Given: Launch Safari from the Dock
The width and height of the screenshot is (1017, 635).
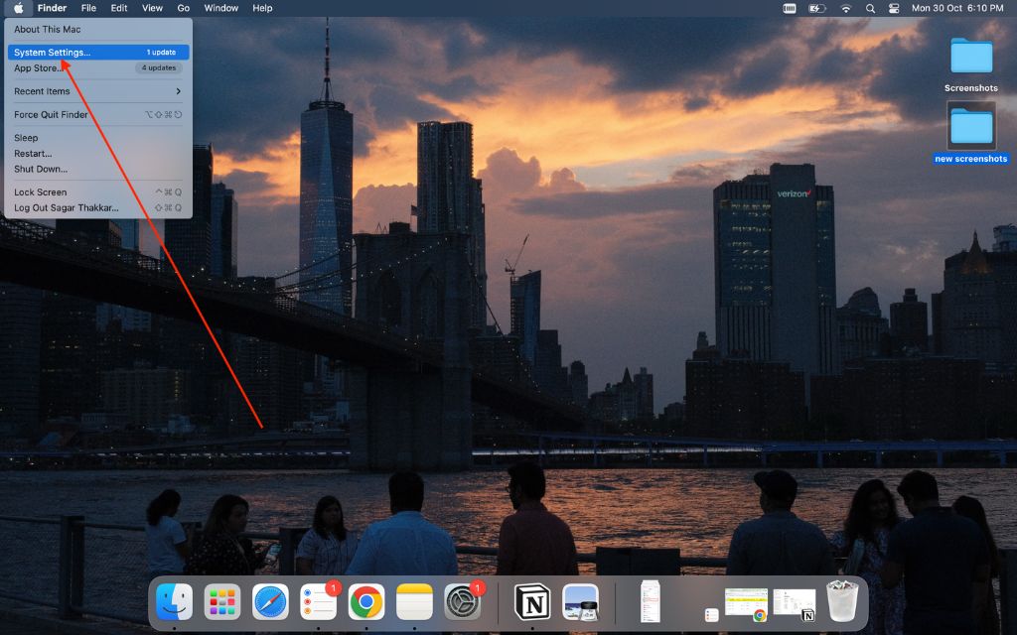Looking at the screenshot, I should coord(270,601).
